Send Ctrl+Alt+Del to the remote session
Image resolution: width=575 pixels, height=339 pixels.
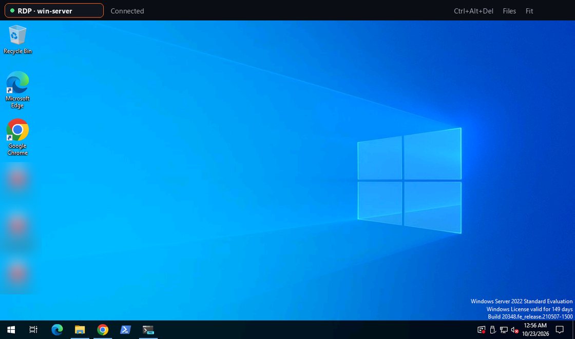(x=473, y=11)
